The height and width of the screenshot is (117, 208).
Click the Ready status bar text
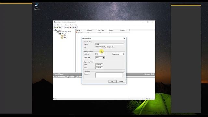[55, 99]
